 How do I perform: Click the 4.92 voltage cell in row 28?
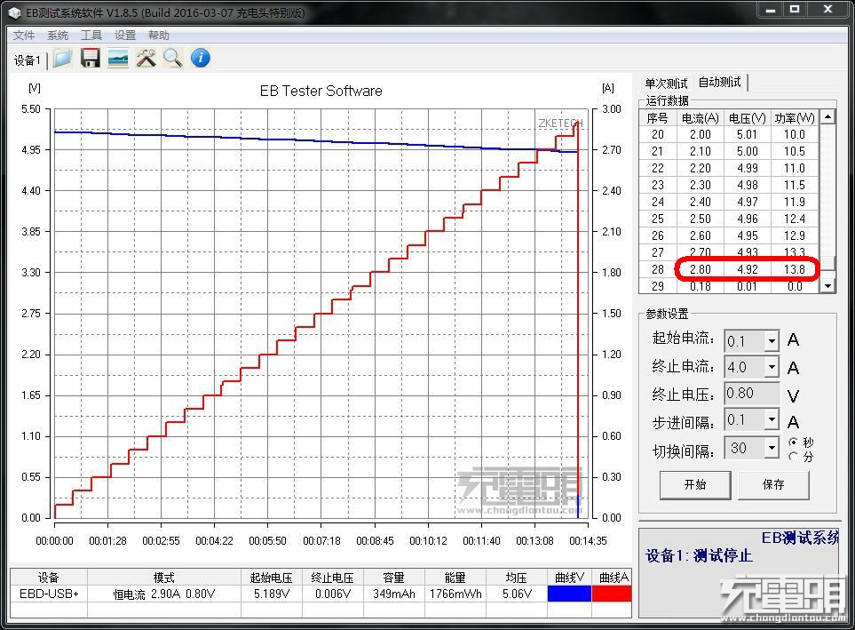click(747, 269)
